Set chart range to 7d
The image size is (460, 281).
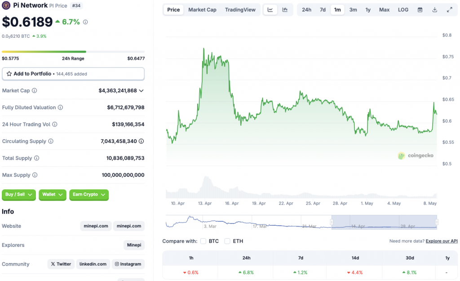(323, 10)
